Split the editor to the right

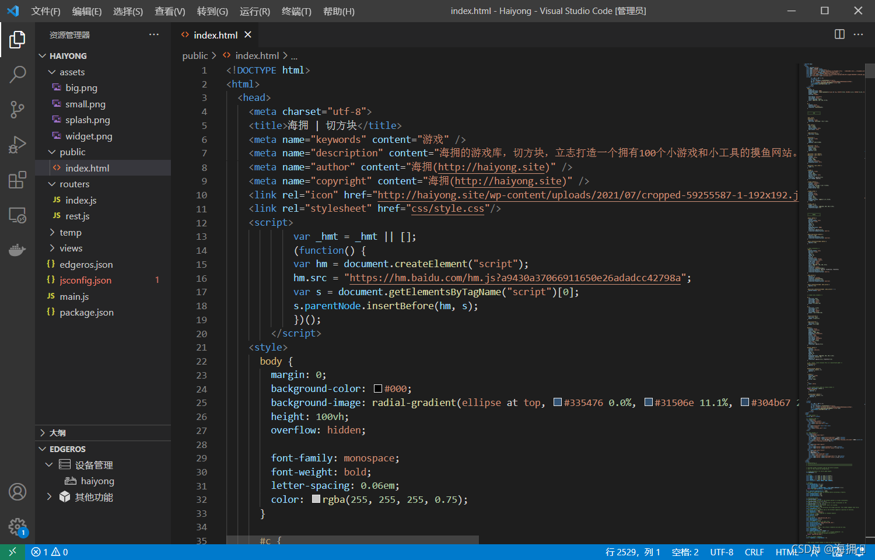click(839, 34)
